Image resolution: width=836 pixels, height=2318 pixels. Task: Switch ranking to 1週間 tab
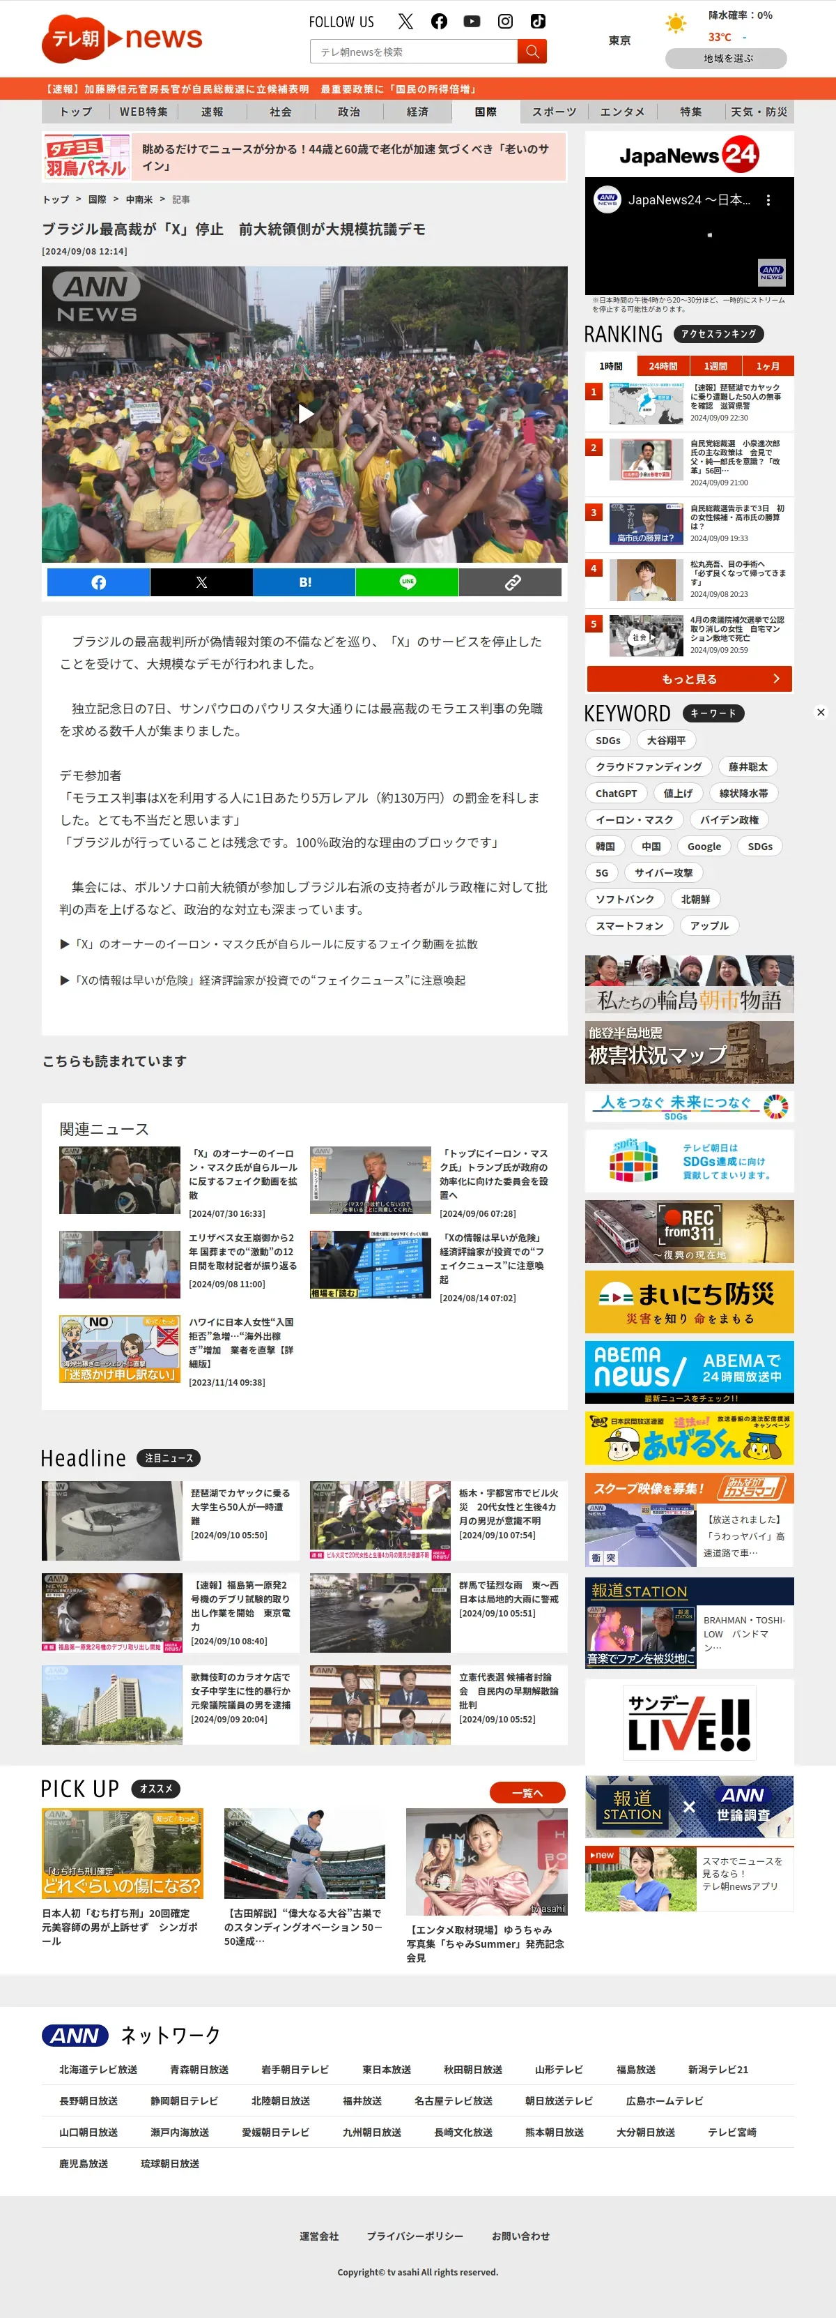pos(715,366)
